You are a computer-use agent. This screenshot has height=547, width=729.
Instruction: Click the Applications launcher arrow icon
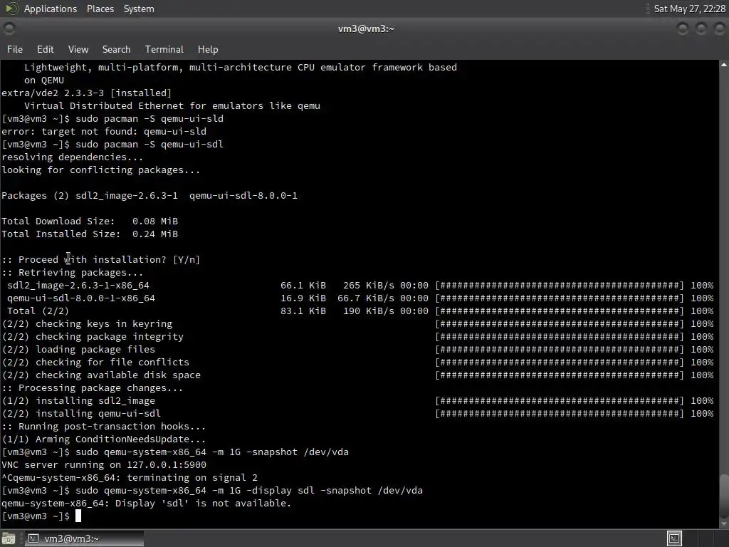click(x=11, y=9)
